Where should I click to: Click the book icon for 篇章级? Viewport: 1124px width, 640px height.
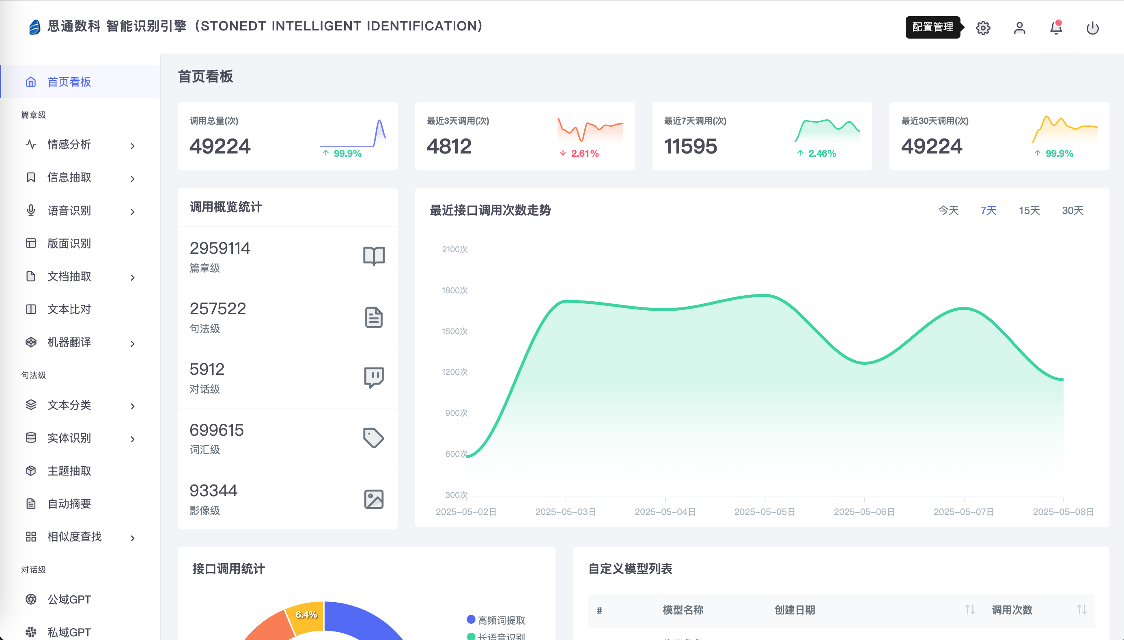coord(373,256)
